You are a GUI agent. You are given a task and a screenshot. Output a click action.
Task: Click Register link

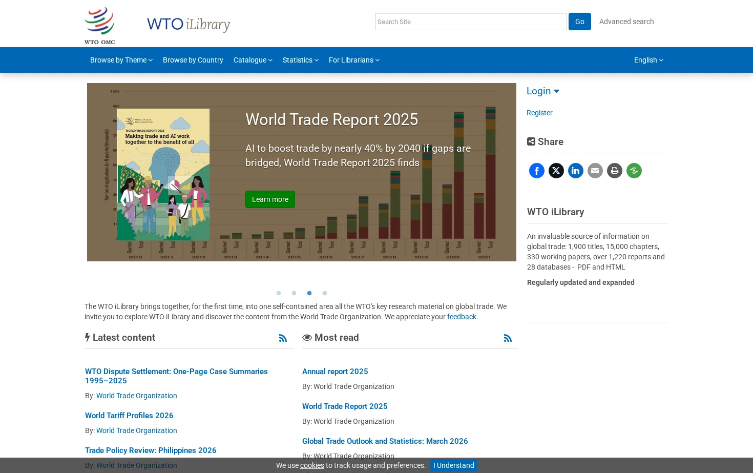coord(539,113)
